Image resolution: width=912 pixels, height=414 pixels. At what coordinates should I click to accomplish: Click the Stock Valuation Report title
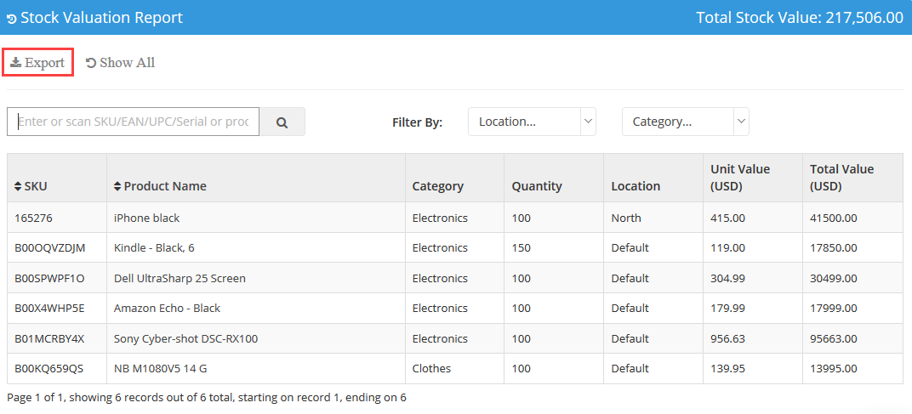[x=102, y=18]
